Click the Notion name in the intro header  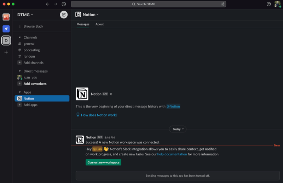click(x=96, y=94)
